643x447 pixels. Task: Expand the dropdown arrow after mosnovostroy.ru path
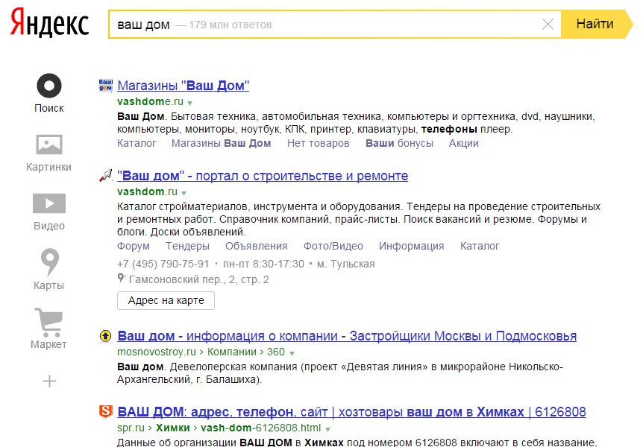pyautogui.click(x=292, y=353)
